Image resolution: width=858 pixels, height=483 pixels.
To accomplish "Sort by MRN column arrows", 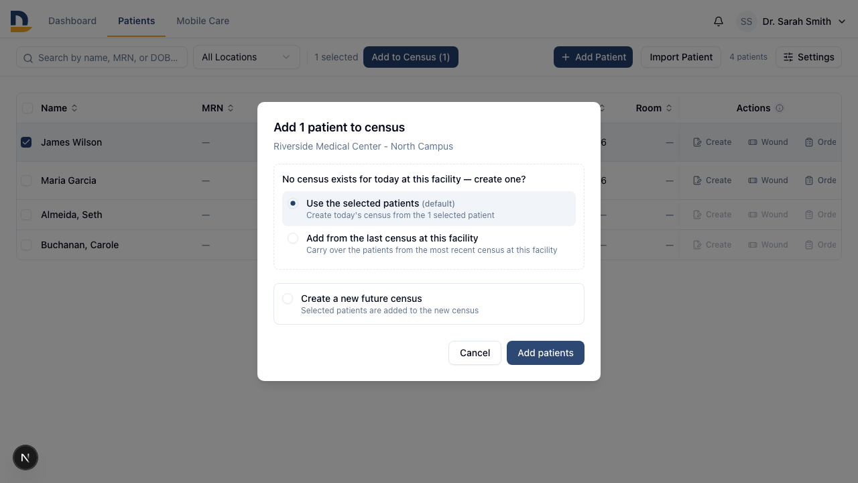I will pos(231,108).
